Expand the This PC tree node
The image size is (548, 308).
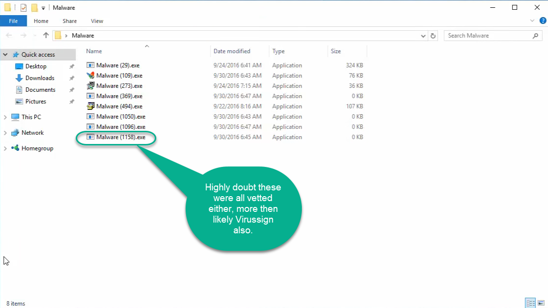point(5,117)
